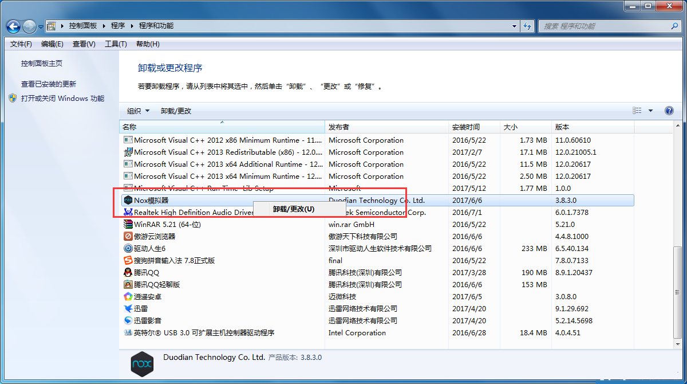Click the Microsoft Visual C++ Run Time Lib Setup row

tap(377, 188)
